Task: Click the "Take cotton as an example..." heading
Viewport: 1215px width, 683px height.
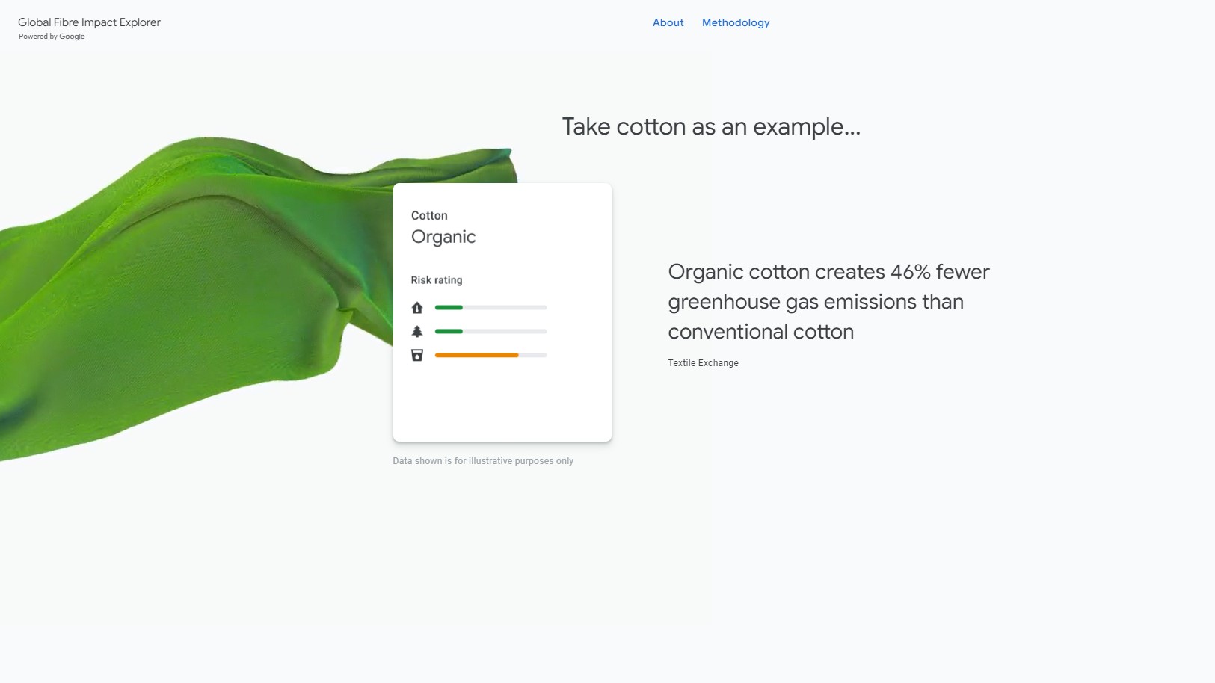Action: [711, 127]
